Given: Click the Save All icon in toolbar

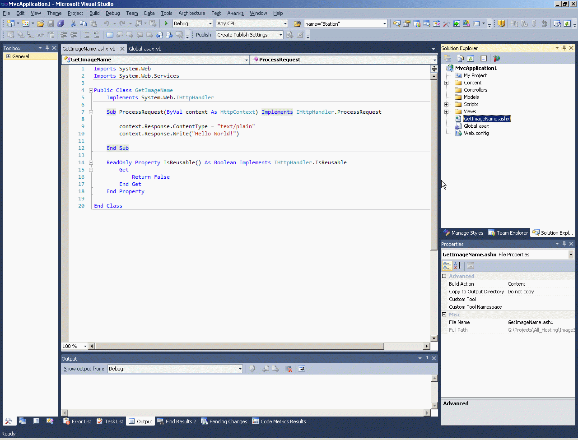Looking at the screenshot, I should 61,23.
